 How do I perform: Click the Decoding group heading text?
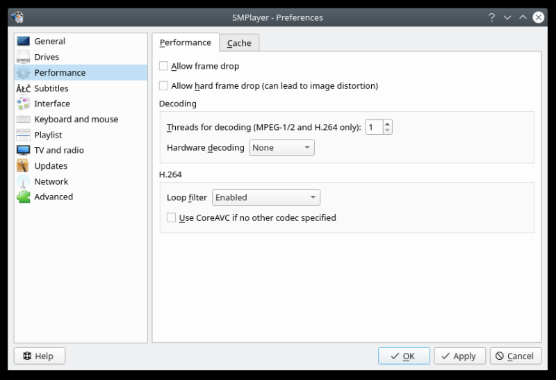pyautogui.click(x=178, y=104)
